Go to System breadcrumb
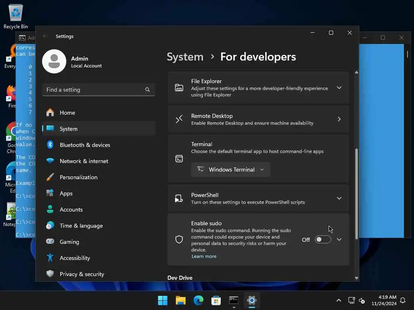Viewport: 414px width, 310px height. [185, 57]
